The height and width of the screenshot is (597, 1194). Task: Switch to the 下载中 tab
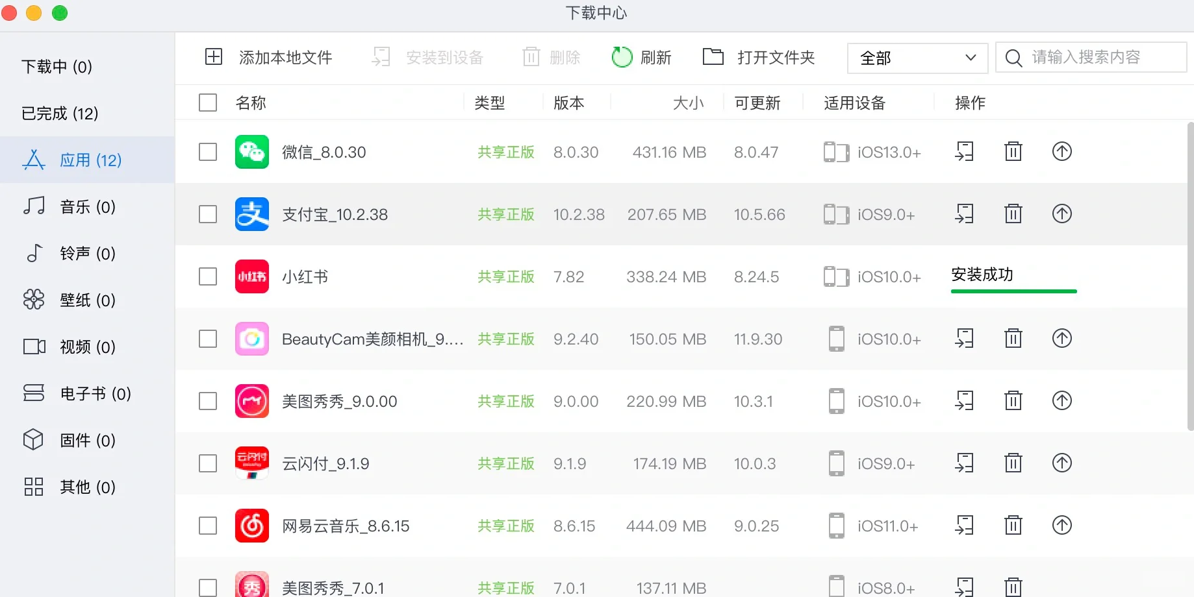(56, 66)
